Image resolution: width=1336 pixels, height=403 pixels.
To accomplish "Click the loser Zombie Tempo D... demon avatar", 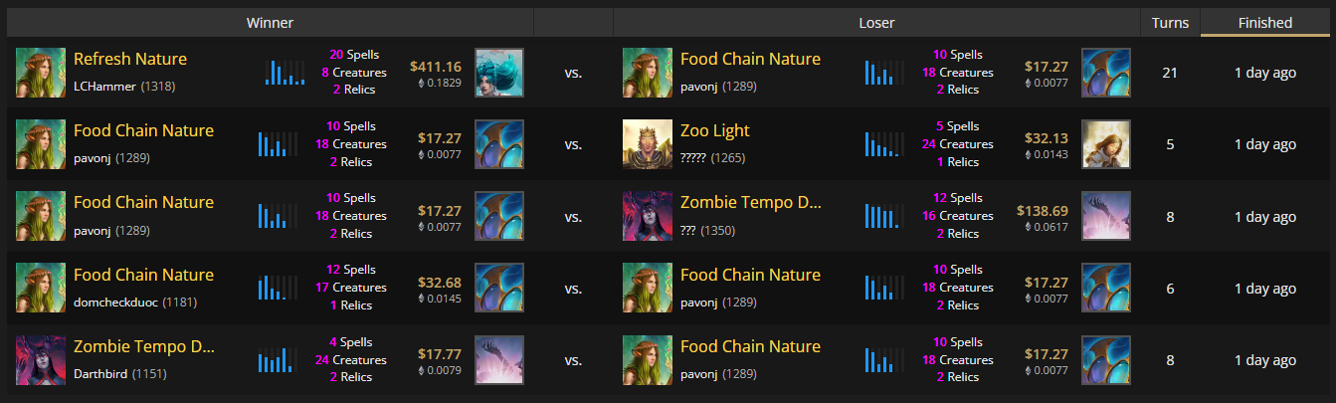I will pyautogui.click(x=648, y=216).
